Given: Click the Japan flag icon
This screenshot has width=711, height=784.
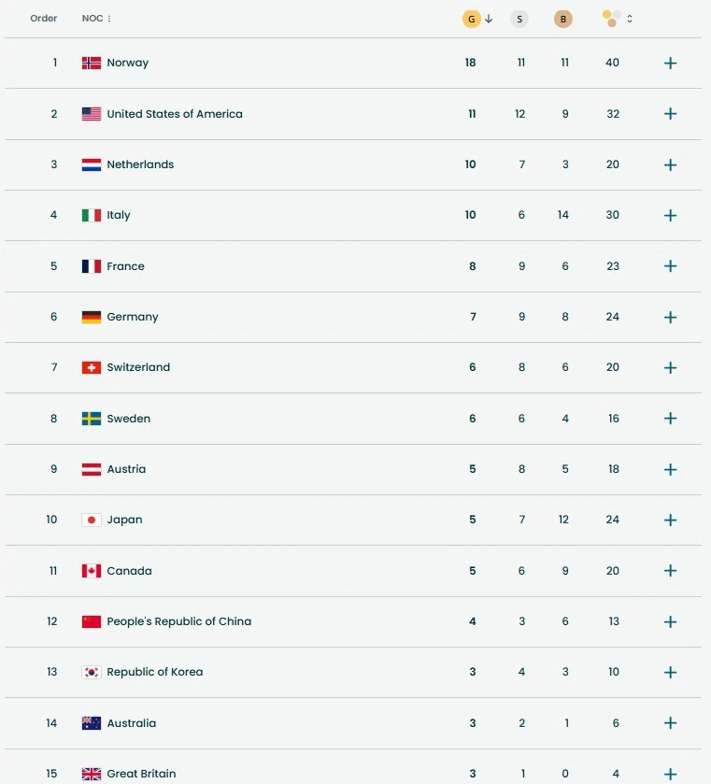Looking at the screenshot, I should [92, 520].
